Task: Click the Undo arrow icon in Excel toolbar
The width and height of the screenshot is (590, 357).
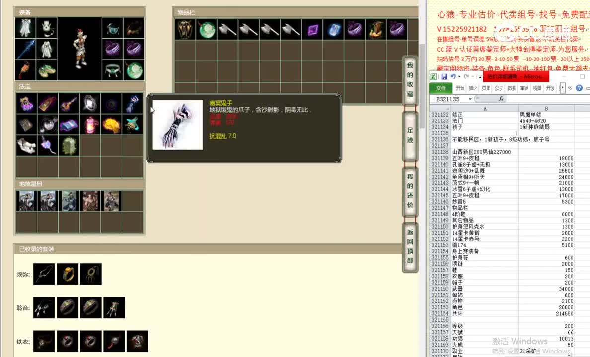Action: (x=453, y=76)
